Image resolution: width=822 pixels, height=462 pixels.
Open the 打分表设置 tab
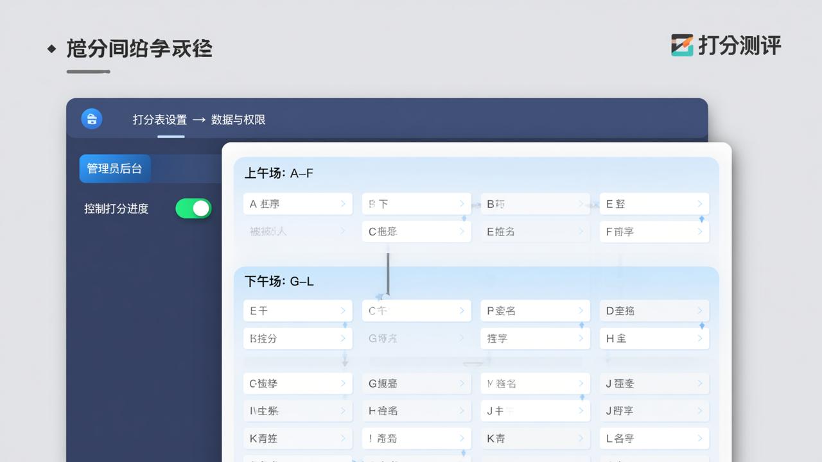(159, 119)
